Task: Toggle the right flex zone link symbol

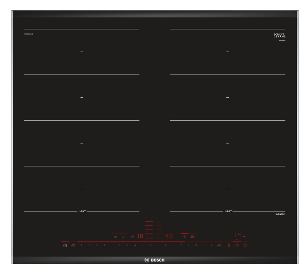Action: pos(227,212)
